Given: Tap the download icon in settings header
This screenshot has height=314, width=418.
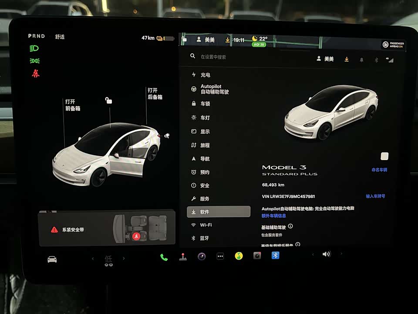Looking at the screenshot, I should click(x=346, y=59).
